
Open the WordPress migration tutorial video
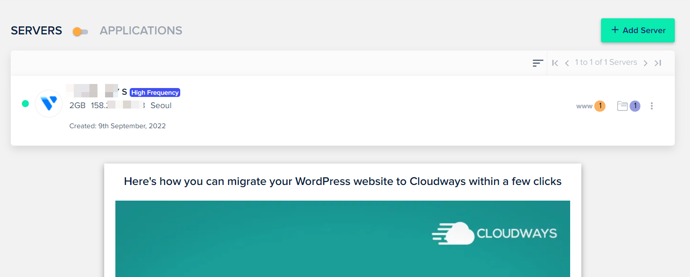(x=343, y=239)
